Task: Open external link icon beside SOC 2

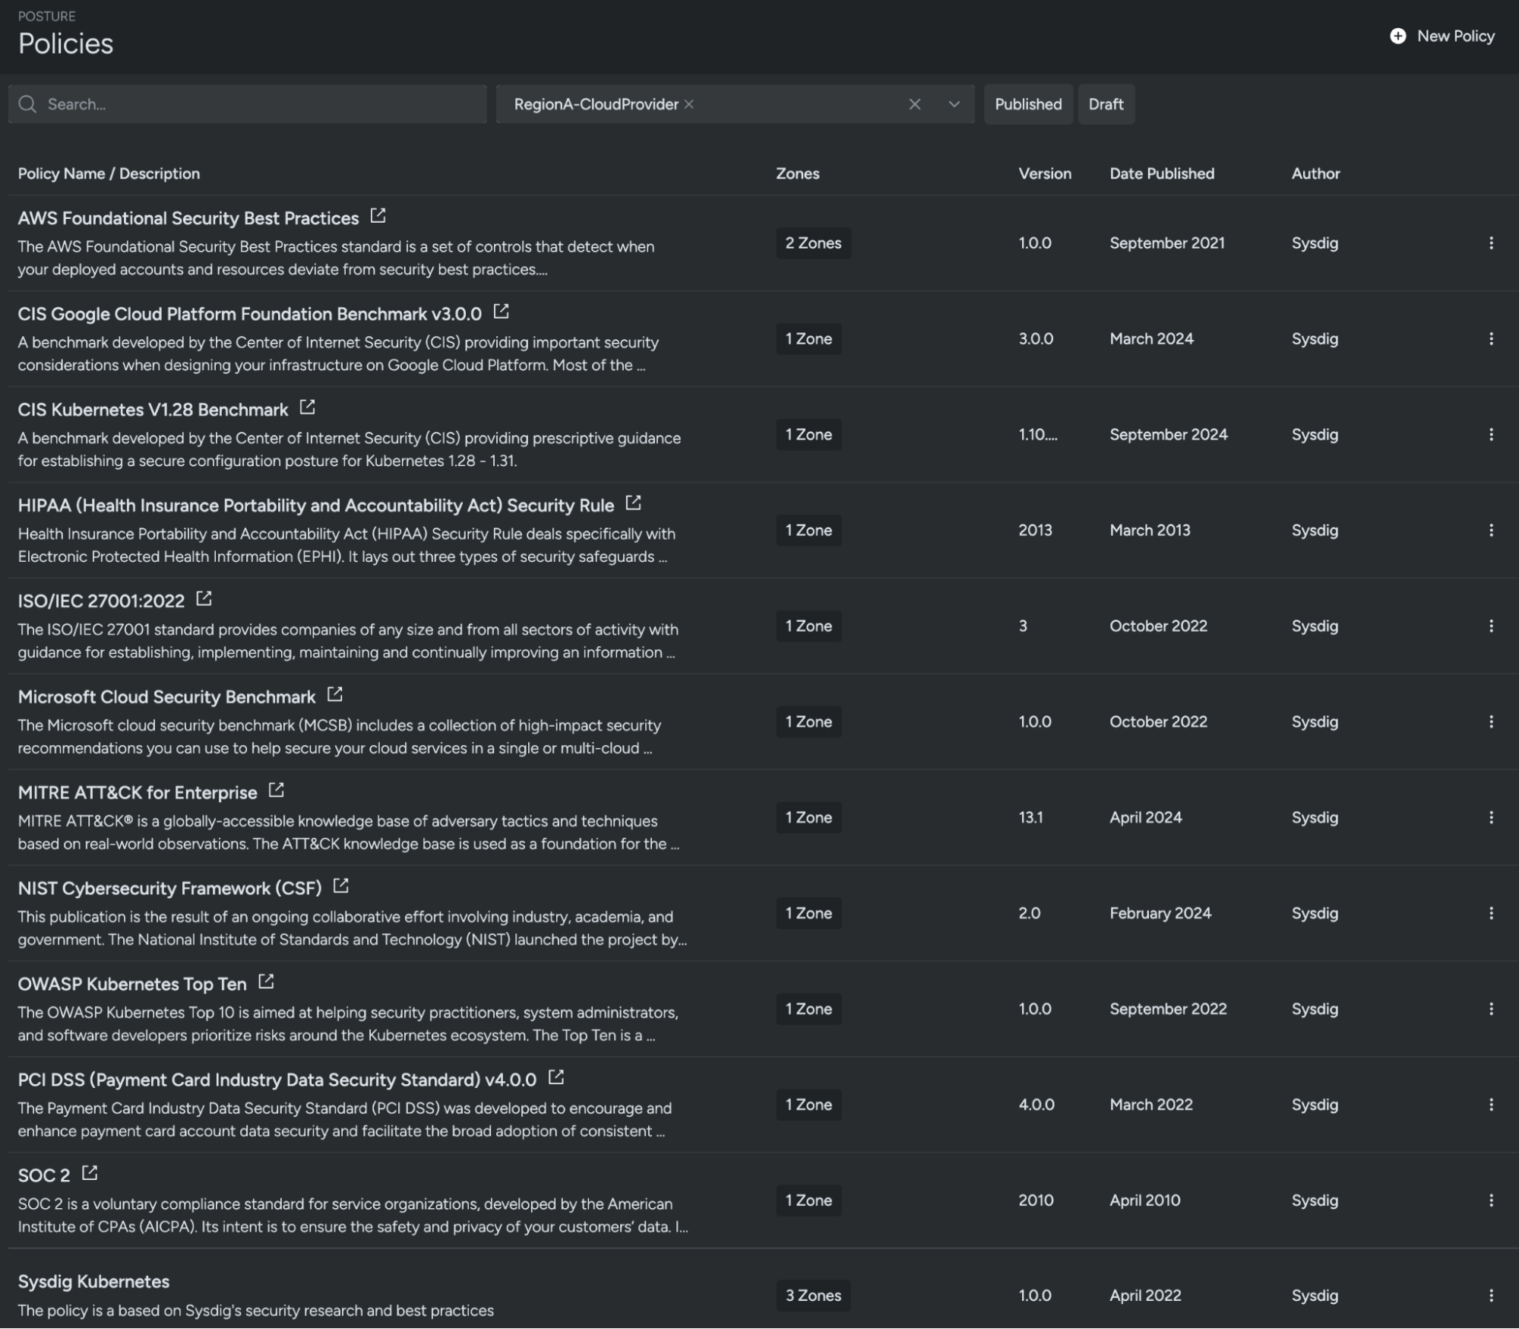Action: (x=90, y=1173)
